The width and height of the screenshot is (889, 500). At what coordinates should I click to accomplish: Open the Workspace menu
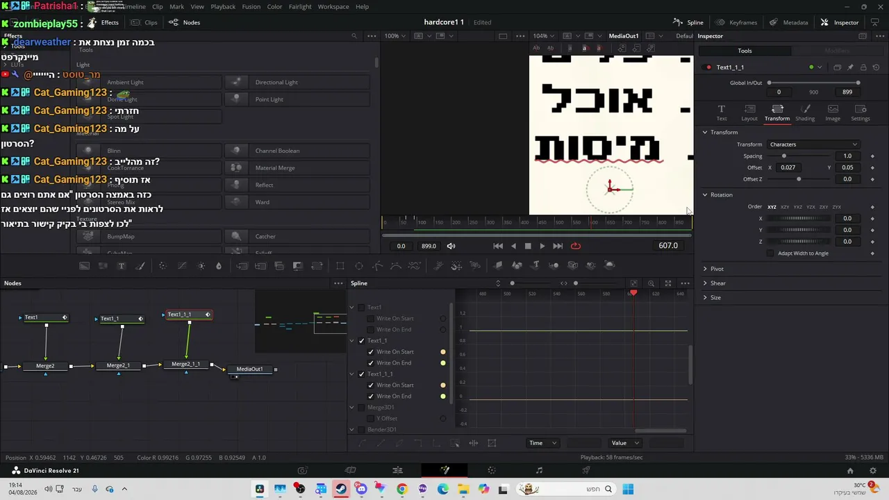coord(333,7)
